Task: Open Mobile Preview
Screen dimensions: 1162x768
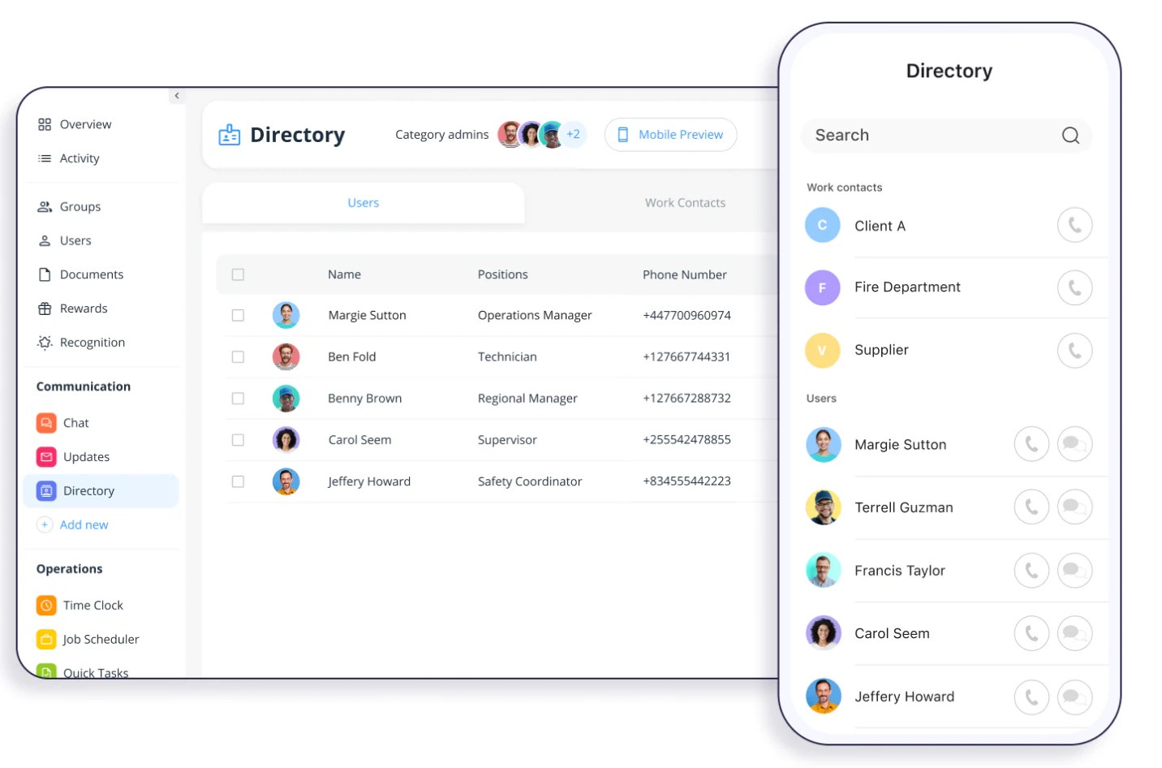Action: coord(670,135)
